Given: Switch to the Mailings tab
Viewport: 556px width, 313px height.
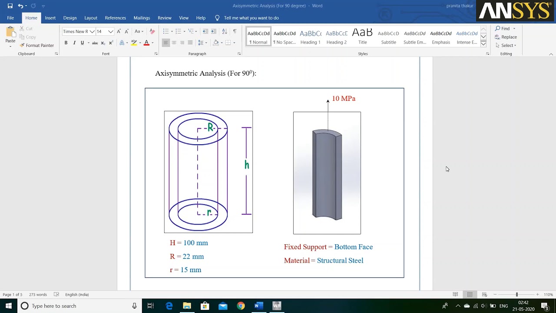Looking at the screenshot, I should (x=142, y=18).
